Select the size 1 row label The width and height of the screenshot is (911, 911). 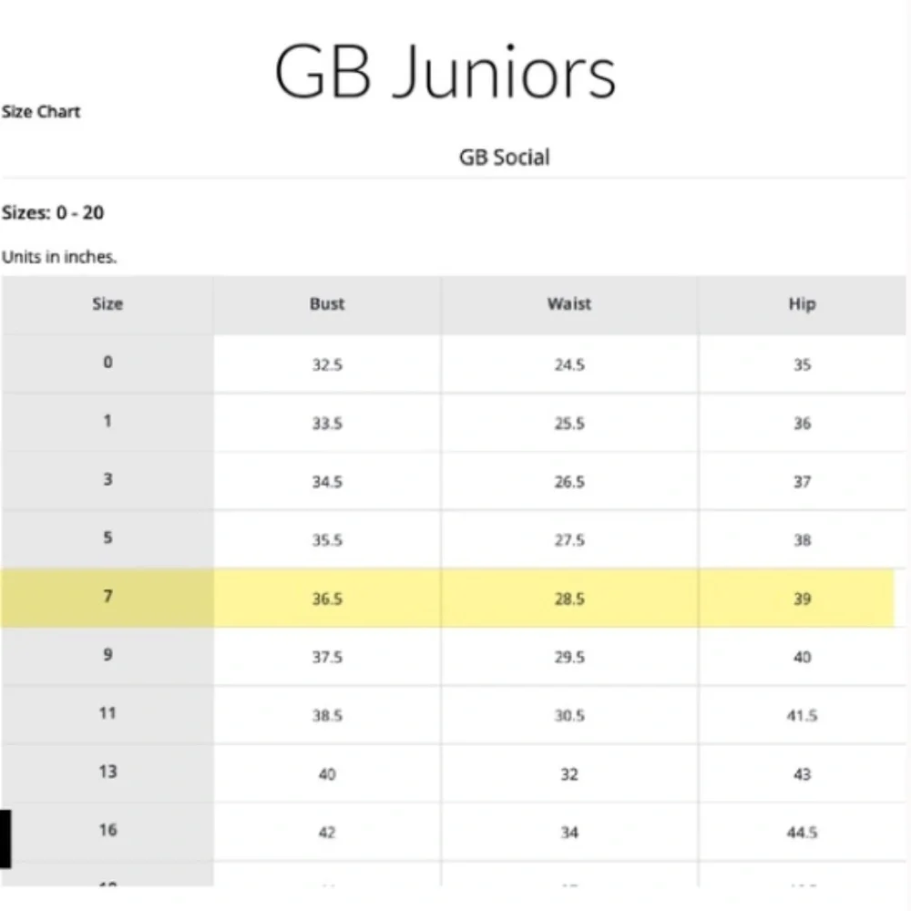(x=107, y=421)
